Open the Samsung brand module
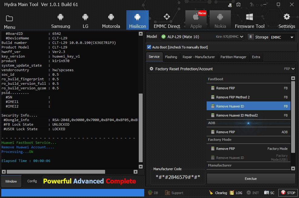 point(61,20)
